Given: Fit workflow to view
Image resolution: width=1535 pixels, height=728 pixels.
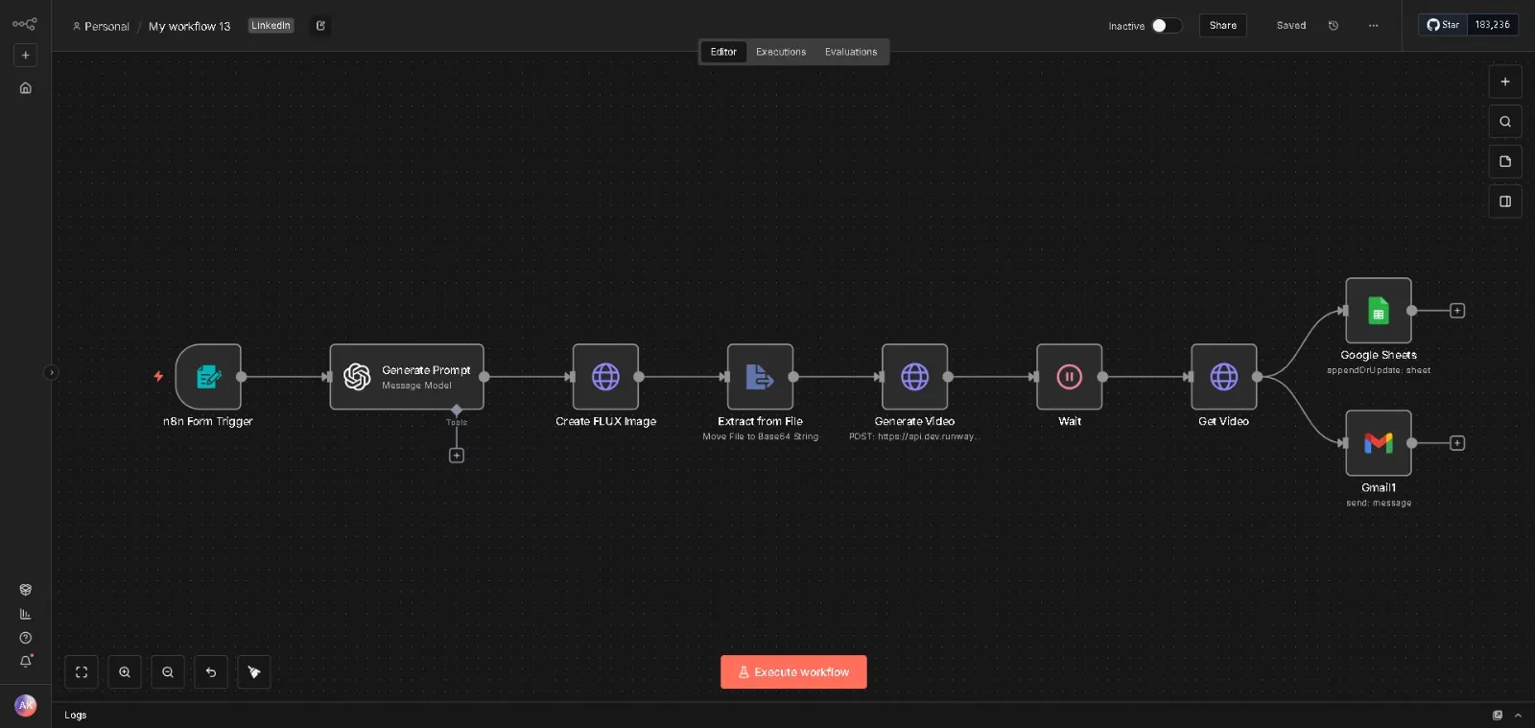Looking at the screenshot, I should click(x=82, y=672).
